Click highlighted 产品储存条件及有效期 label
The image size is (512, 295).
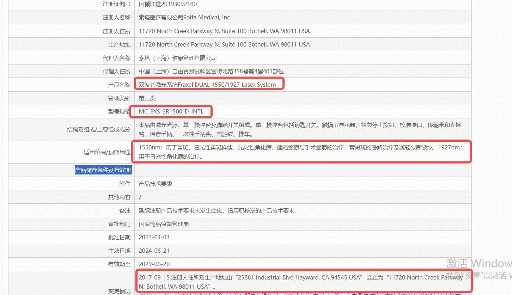[x=103, y=170]
